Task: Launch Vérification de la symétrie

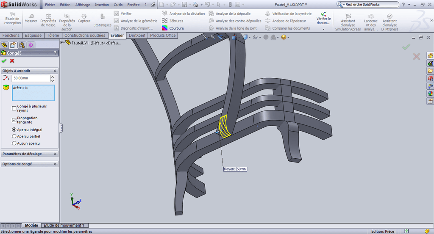Action: [288, 14]
